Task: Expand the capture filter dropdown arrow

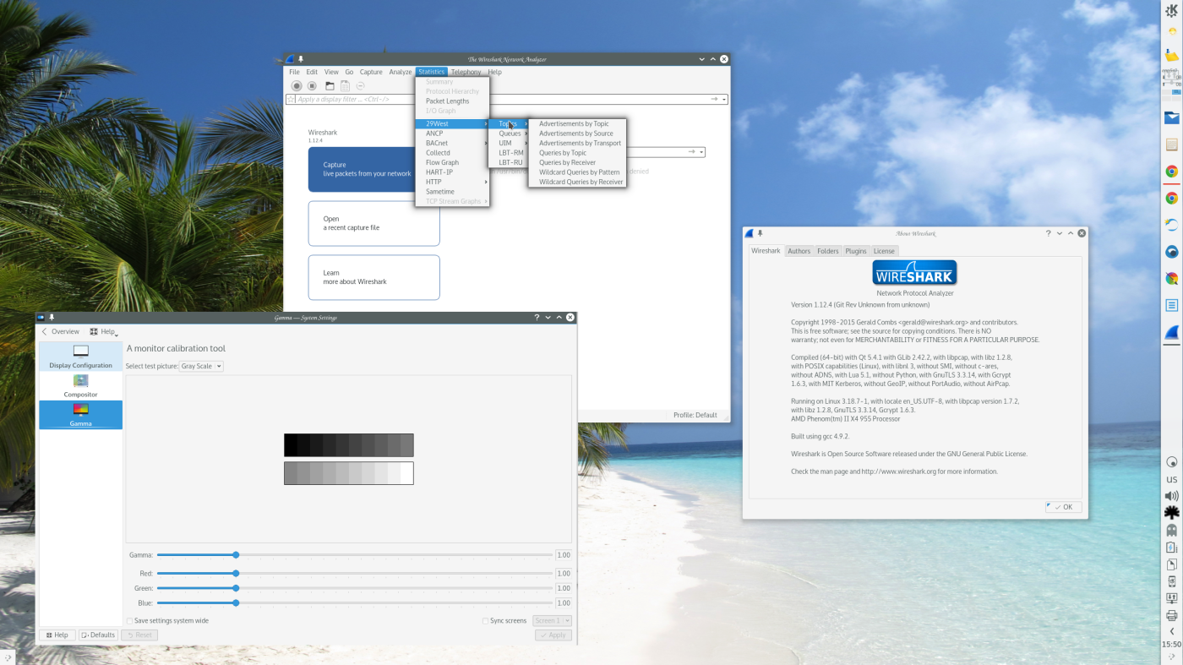Action: 702,152
